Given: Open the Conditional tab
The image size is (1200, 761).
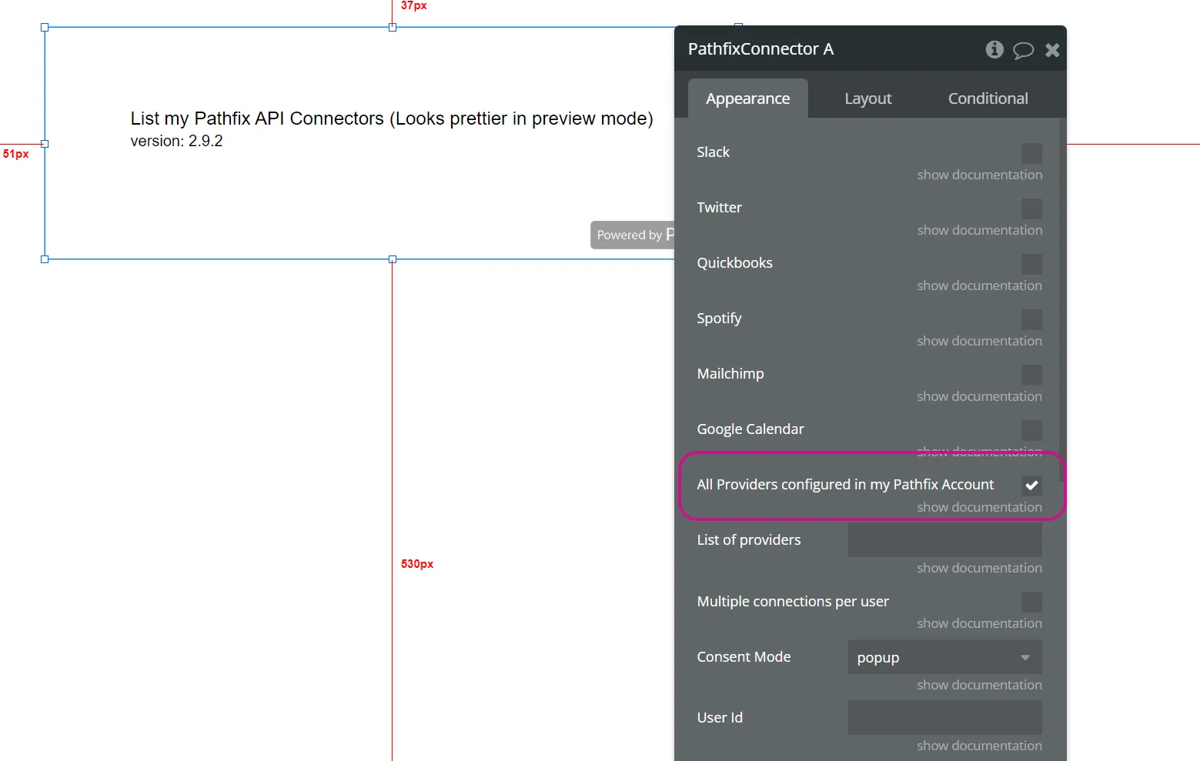Looking at the screenshot, I should click(x=988, y=98).
